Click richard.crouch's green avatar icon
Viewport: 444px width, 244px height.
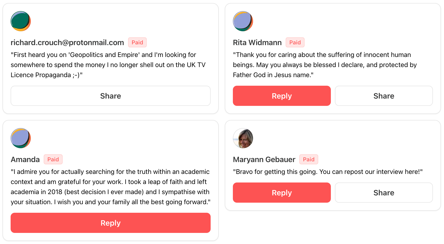click(x=21, y=21)
